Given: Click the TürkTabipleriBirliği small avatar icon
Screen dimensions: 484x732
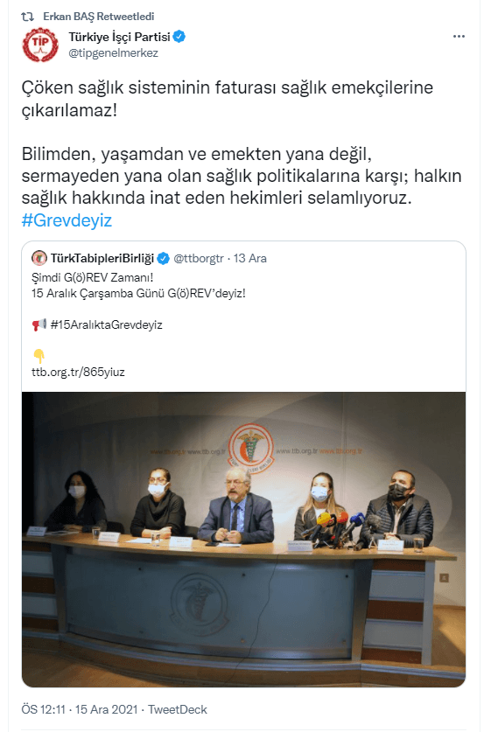Looking at the screenshot, I should (39, 258).
